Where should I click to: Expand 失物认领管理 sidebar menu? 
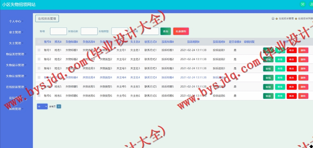[16, 76]
